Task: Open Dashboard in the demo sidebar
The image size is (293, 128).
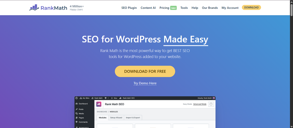Action: [x=82, y=104]
